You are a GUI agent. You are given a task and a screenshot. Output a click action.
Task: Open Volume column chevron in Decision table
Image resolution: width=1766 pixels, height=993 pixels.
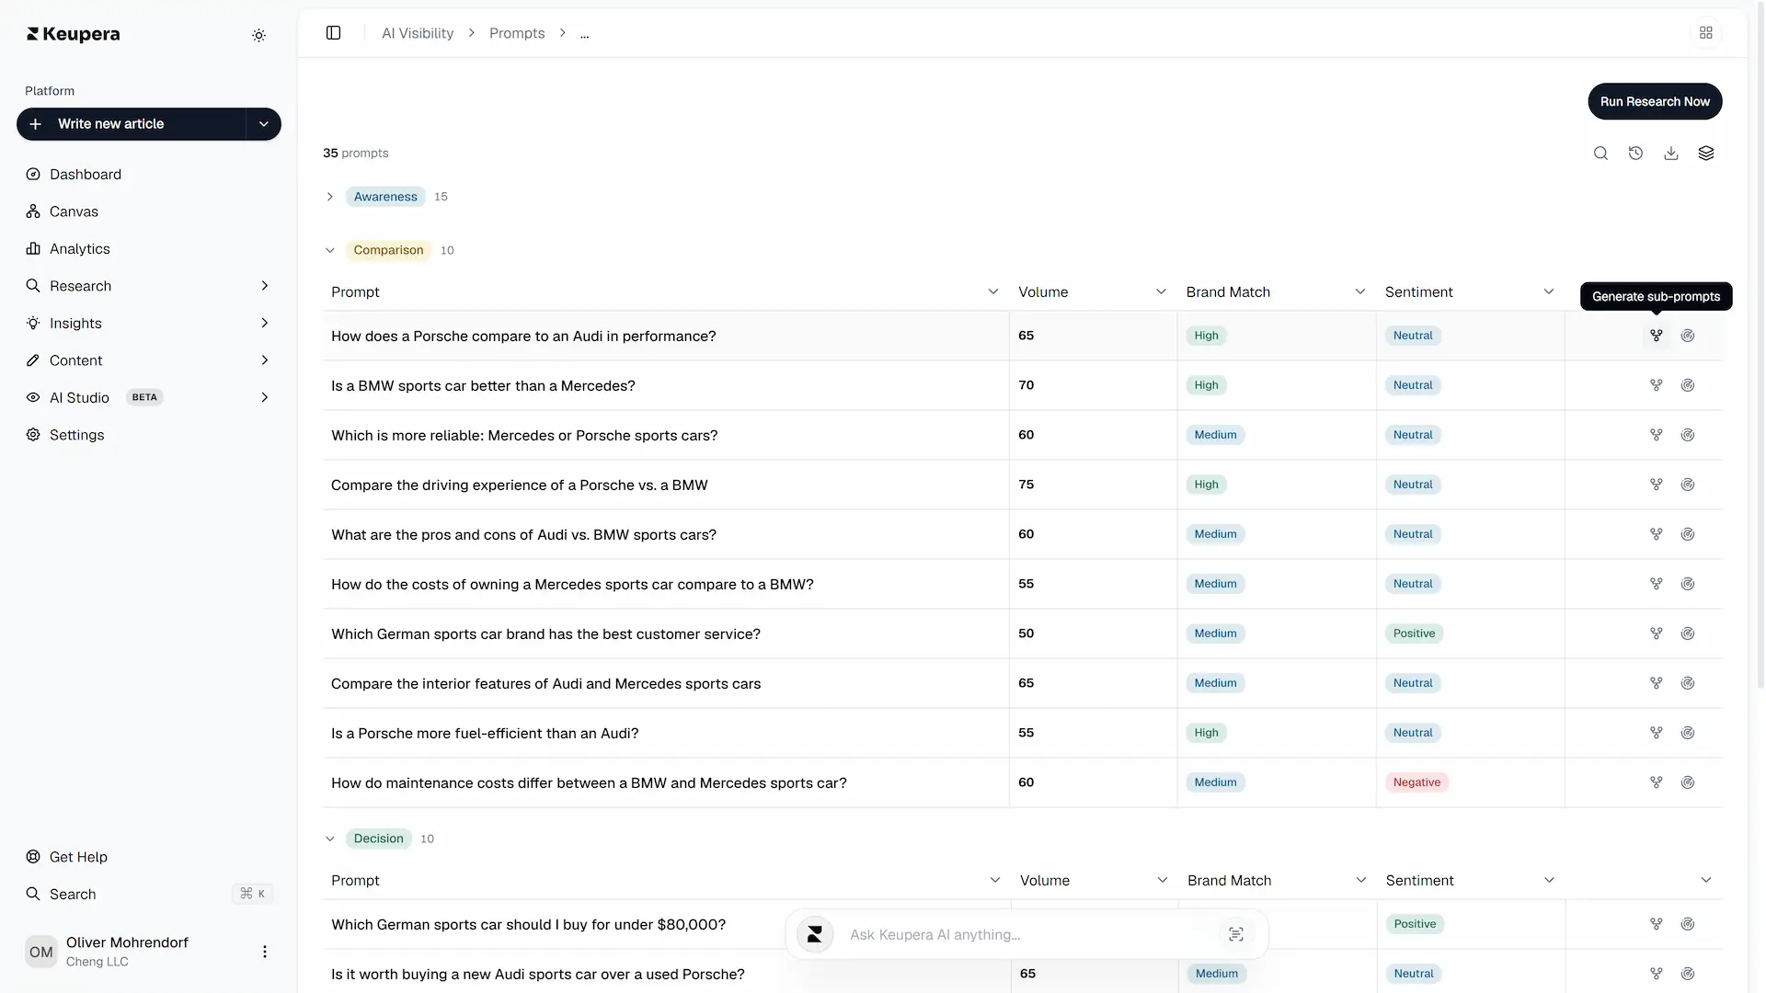[1163, 880]
